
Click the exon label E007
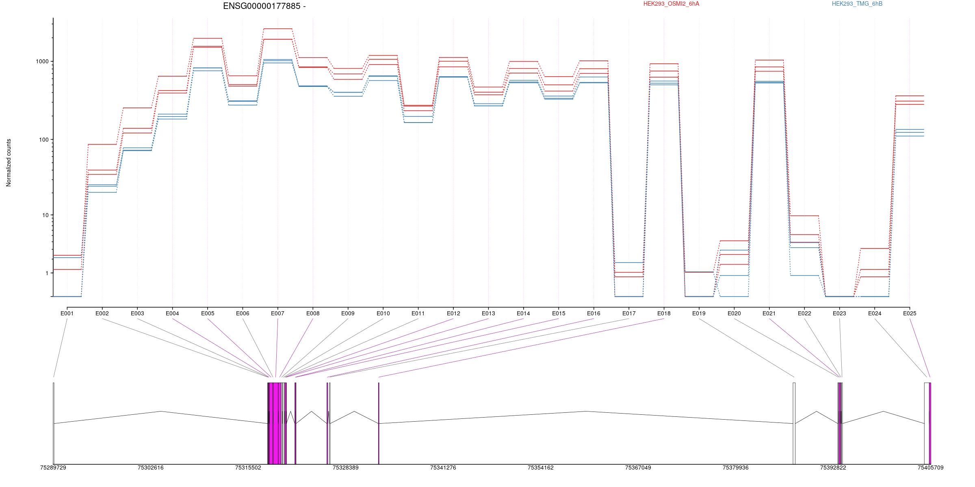tap(278, 313)
